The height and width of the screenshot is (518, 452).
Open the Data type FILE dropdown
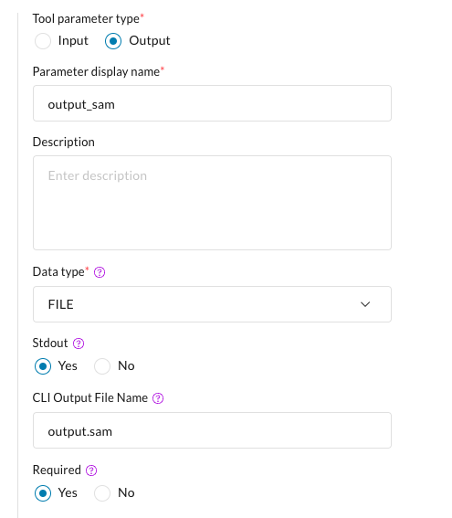pos(212,304)
